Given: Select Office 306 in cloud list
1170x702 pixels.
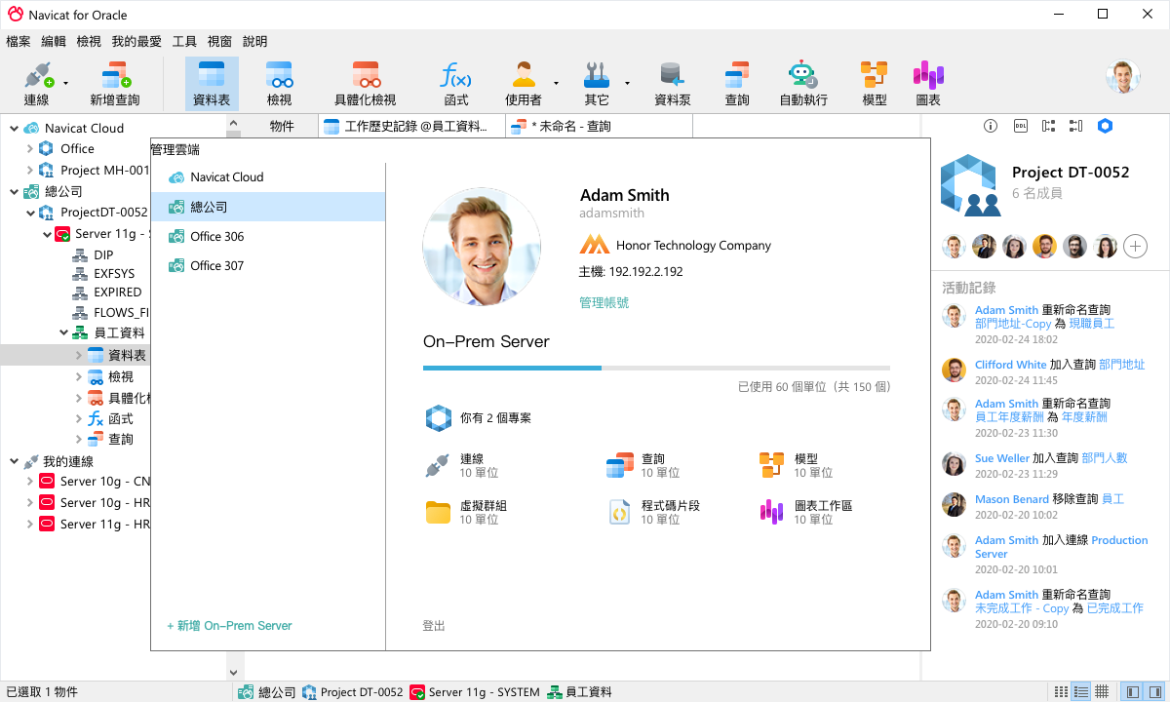Looking at the screenshot, I should (268, 236).
